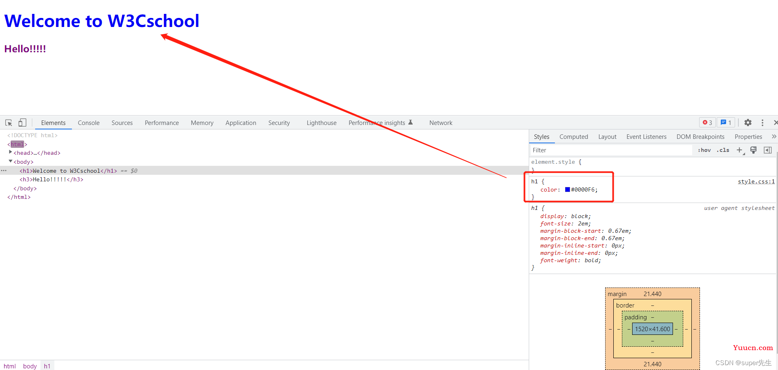Open the Network tab
The width and height of the screenshot is (778, 370).
pos(441,123)
